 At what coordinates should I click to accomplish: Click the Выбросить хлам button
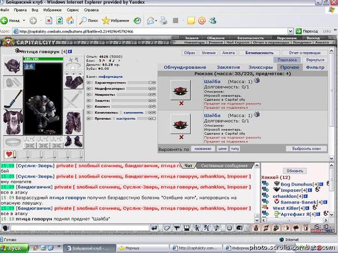point(306,149)
